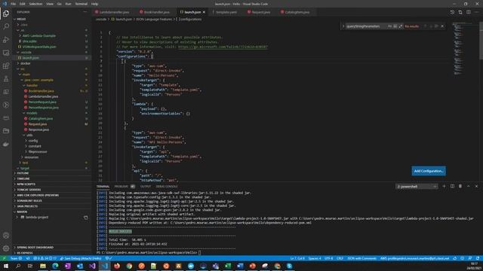Screen dimensions: 483x271
Task: Expand the TIMELINE section
Action: (x=52, y=179)
